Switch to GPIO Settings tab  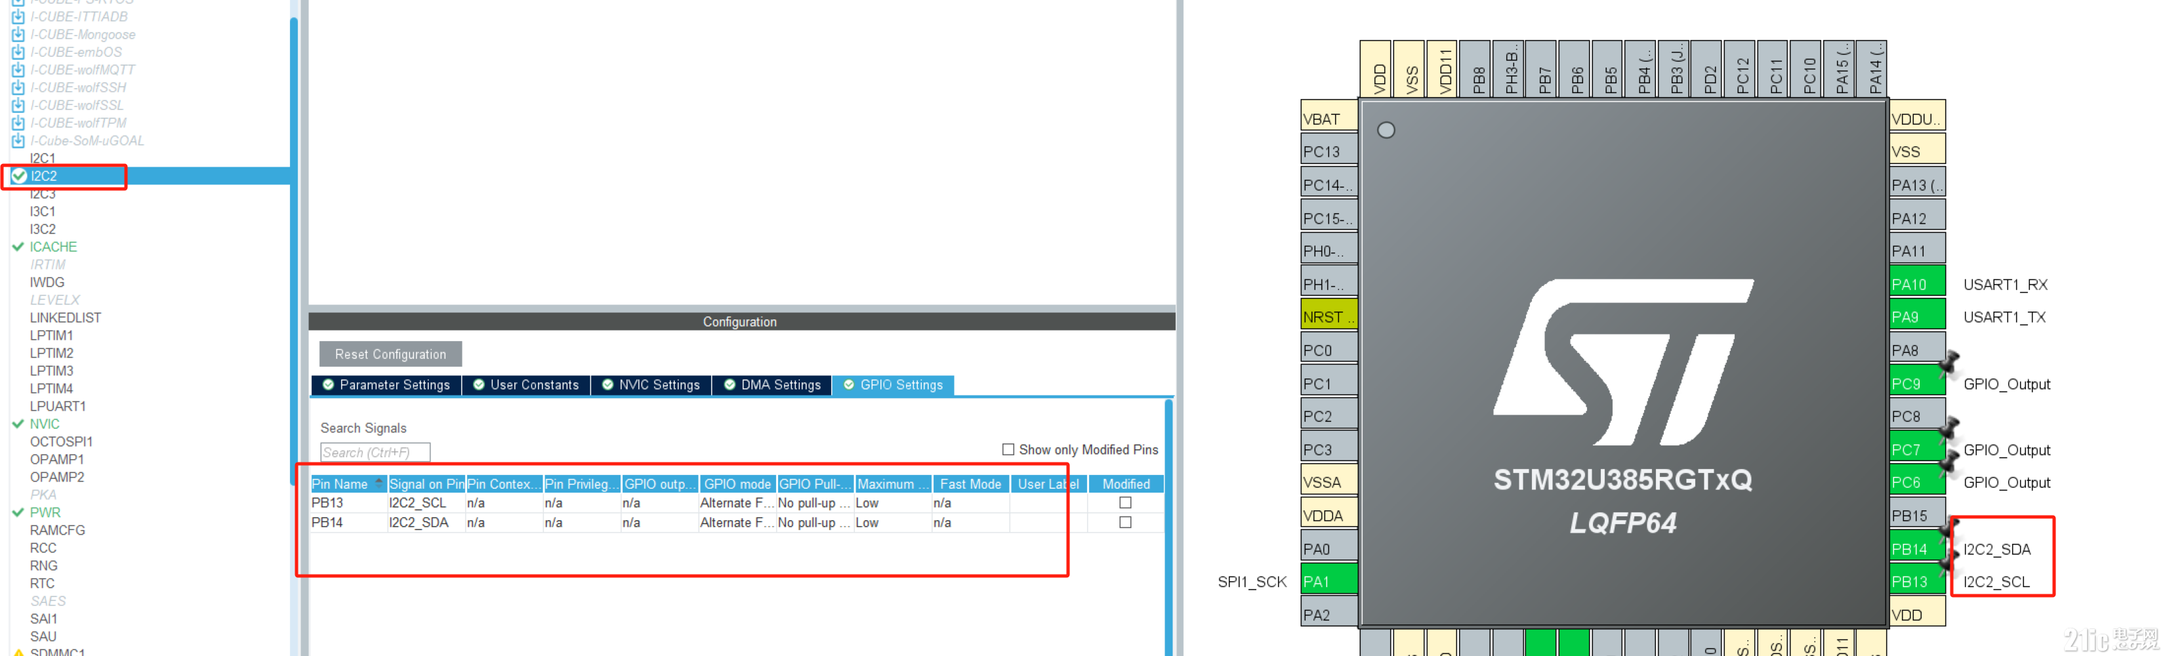(894, 384)
